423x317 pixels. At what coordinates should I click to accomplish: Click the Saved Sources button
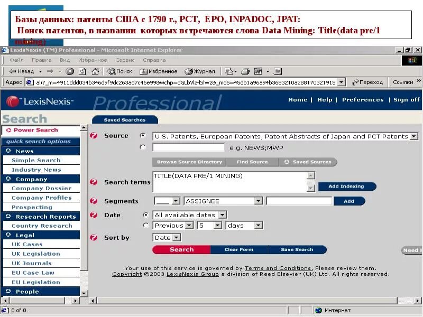308,162
